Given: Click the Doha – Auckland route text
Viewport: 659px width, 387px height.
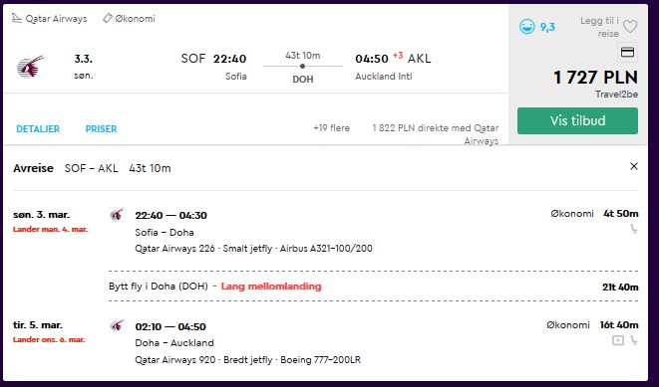Looking at the screenshot, I should click(x=174, y=343).
